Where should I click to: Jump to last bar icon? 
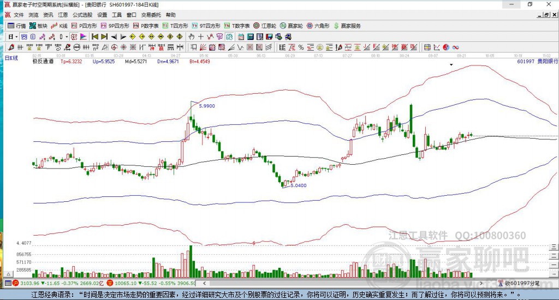(104, 37)
